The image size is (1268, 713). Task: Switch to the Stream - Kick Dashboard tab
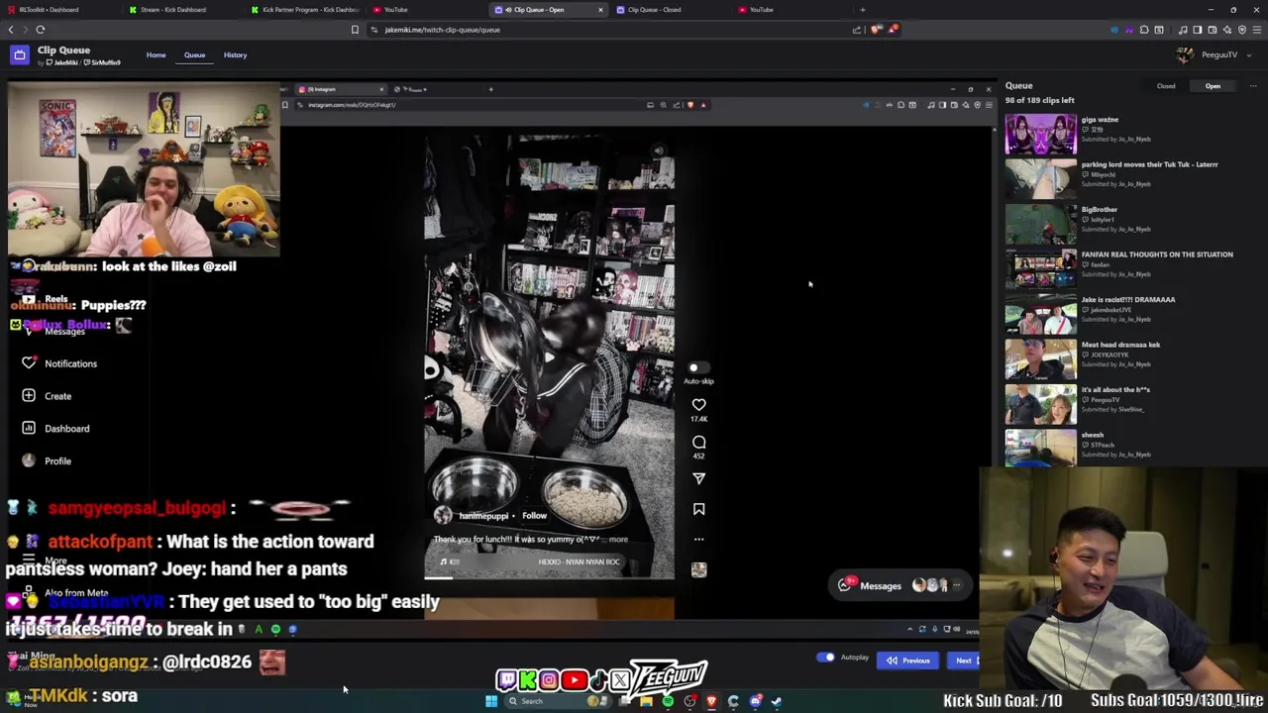point(180,10)
